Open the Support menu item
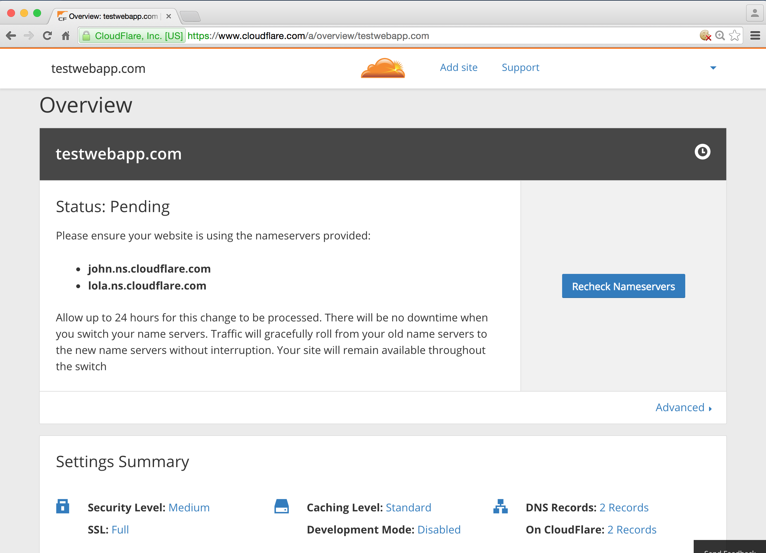This screenshot has width=766, height=553. [520, 67]
